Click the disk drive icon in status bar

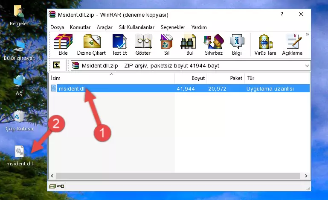point(52,186)
